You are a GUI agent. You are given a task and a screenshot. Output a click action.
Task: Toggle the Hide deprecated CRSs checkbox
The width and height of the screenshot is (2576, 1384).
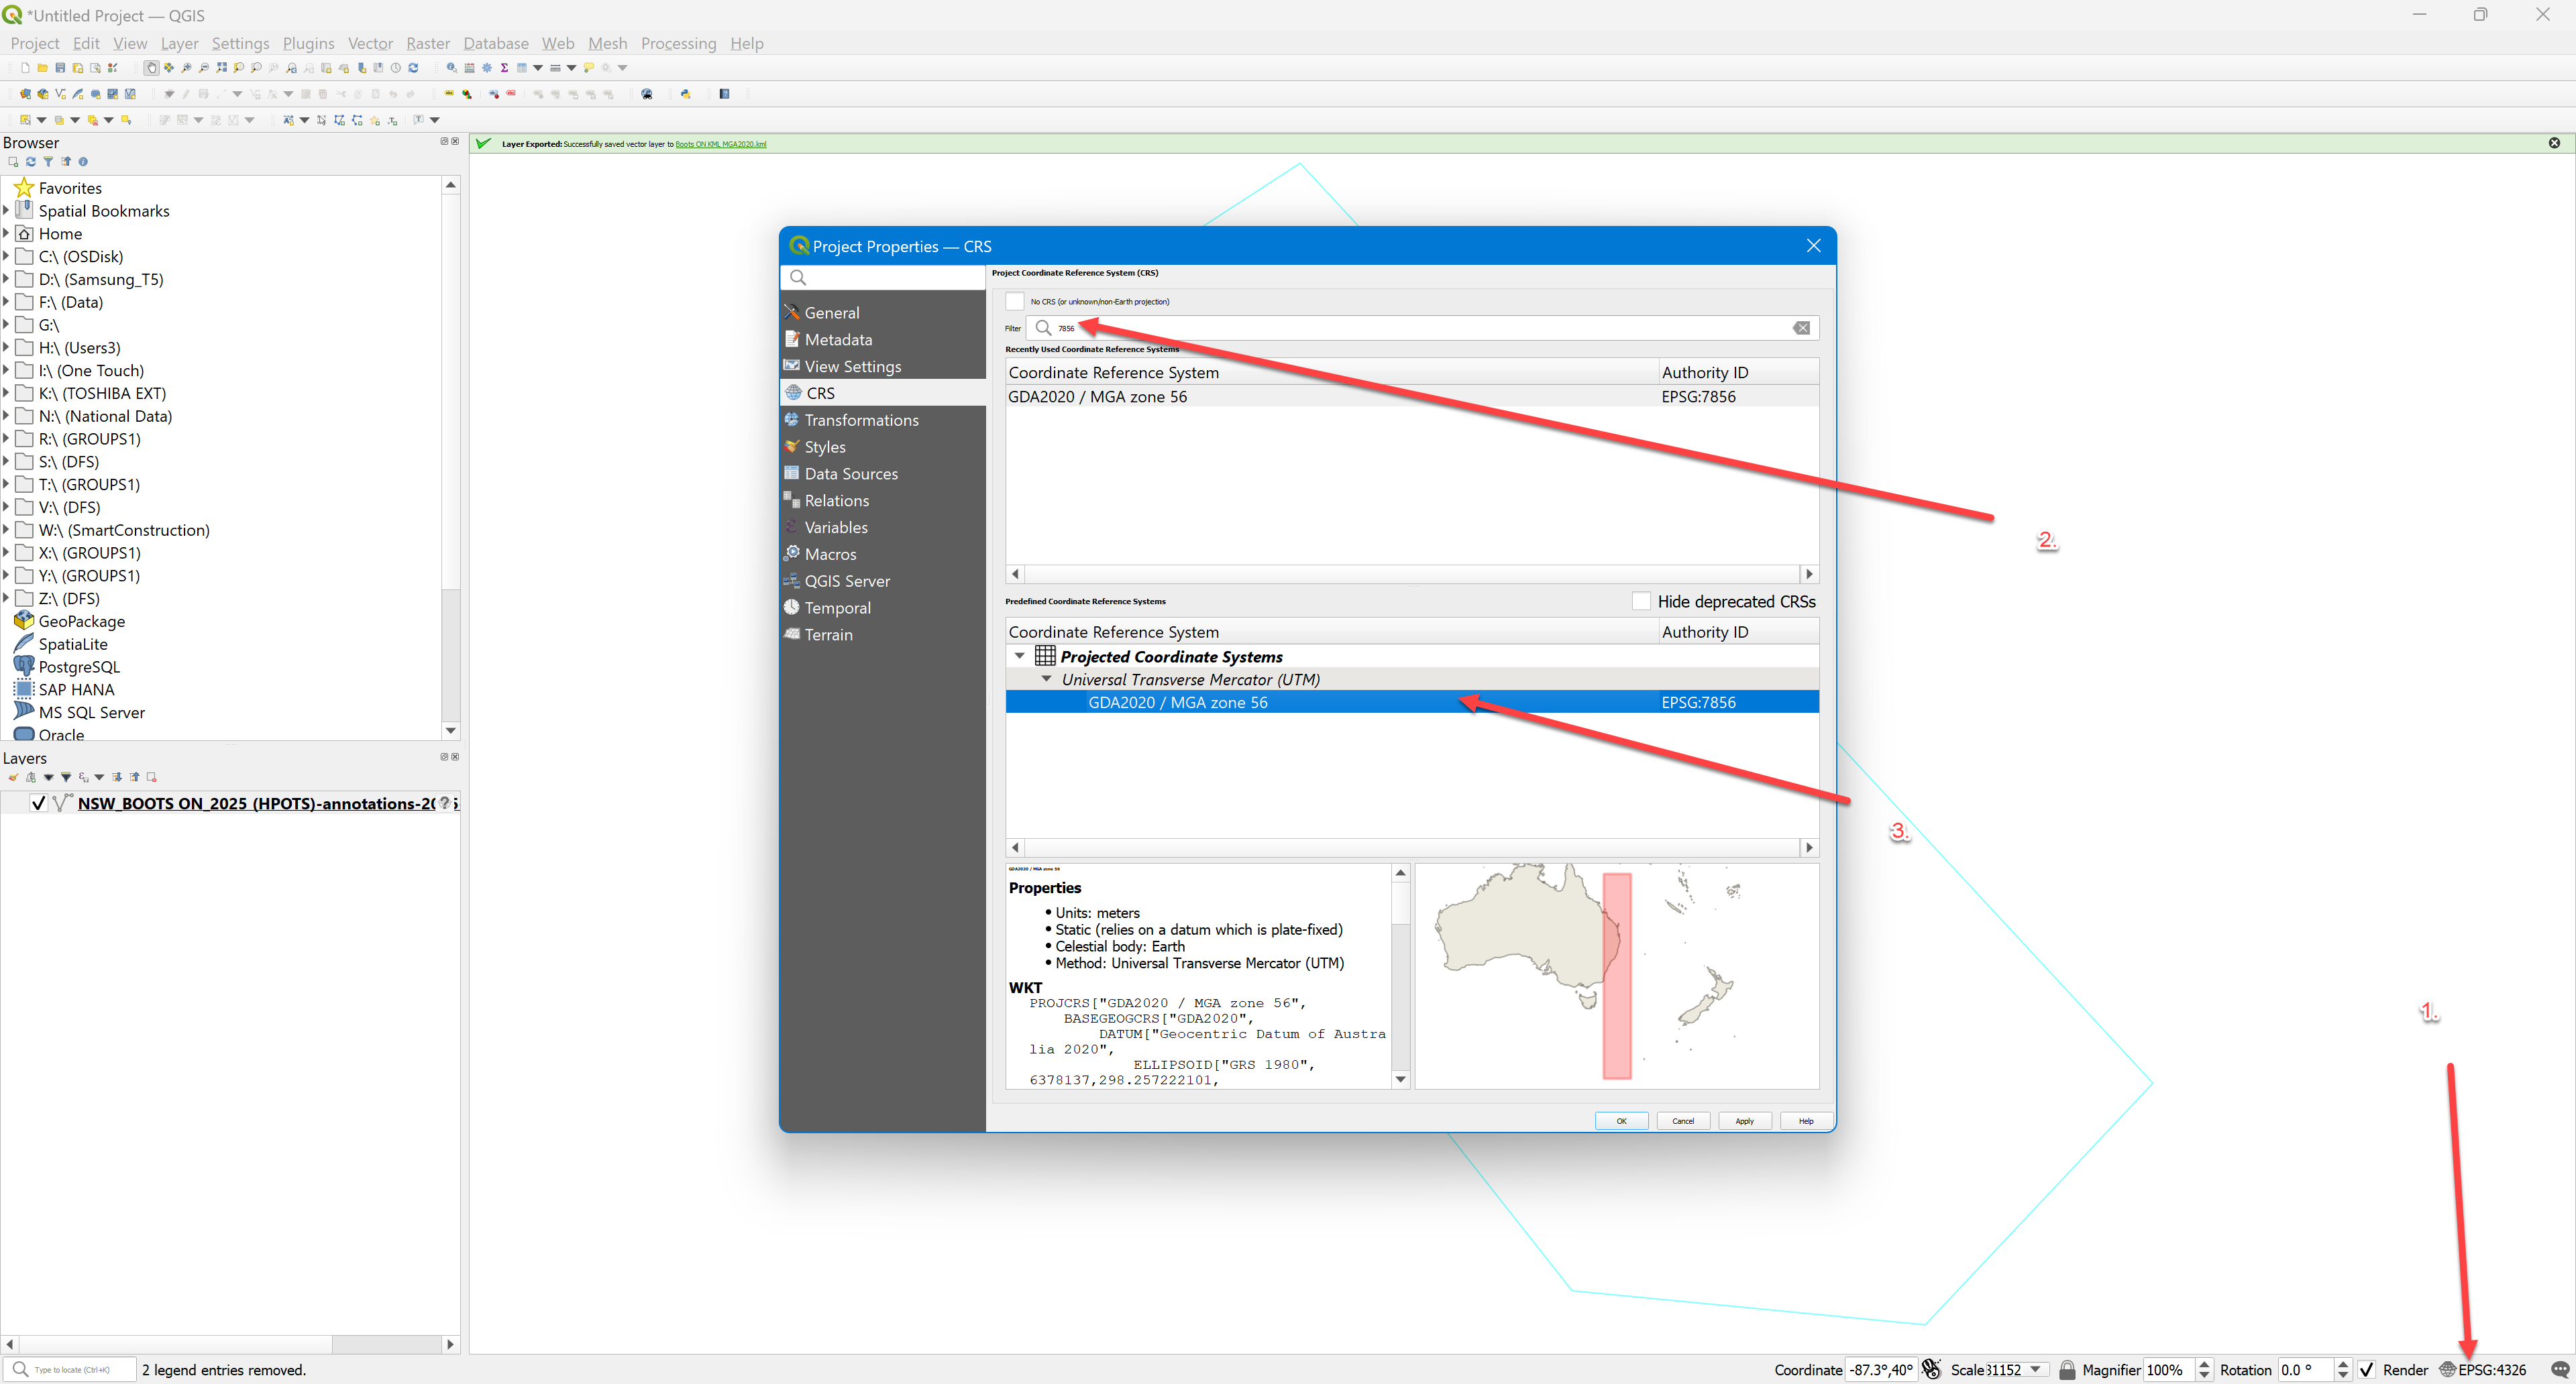pyautogui.click(x=1641, y=601)
